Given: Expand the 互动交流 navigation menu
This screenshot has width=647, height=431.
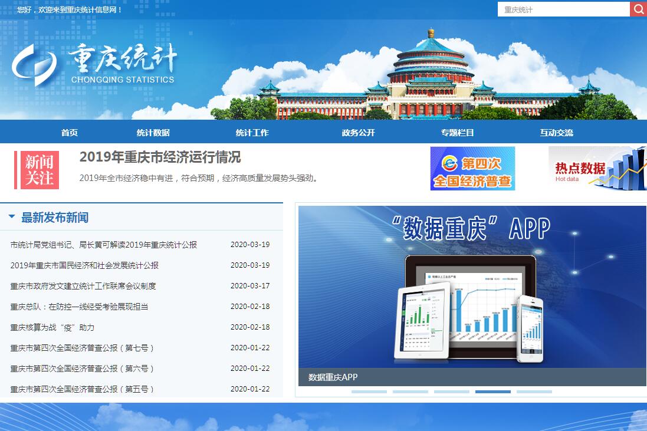Looking at the screenshot, I should point(556,133).
